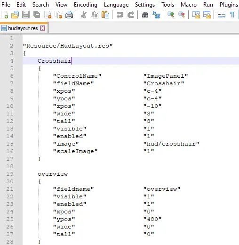The height and width of the screenshot is (245, 239).
Task: Close the hudlayout.res tab
Action: coord(43,28)
